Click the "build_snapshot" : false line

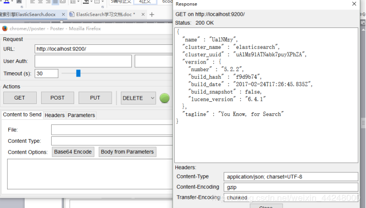[x=225, y=92]
